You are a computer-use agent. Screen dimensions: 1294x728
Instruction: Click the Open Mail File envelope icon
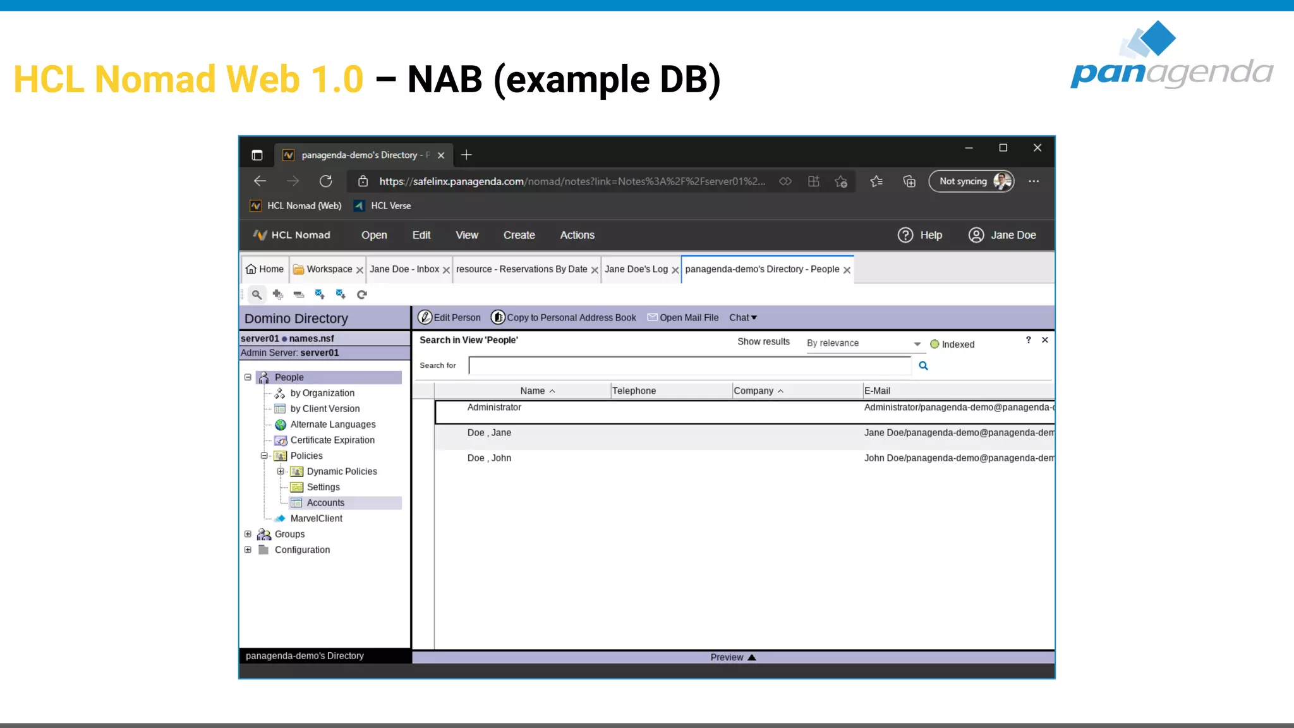coord(653,317)
